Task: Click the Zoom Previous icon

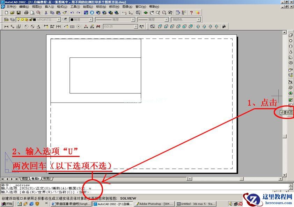Action: pos(170,13)
